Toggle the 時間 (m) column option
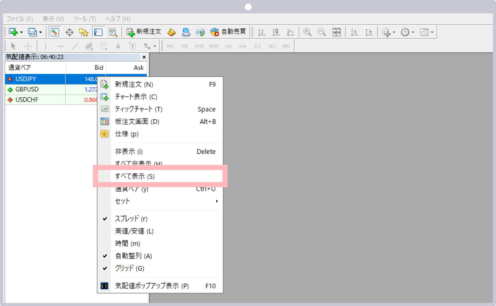 [160, 243]
